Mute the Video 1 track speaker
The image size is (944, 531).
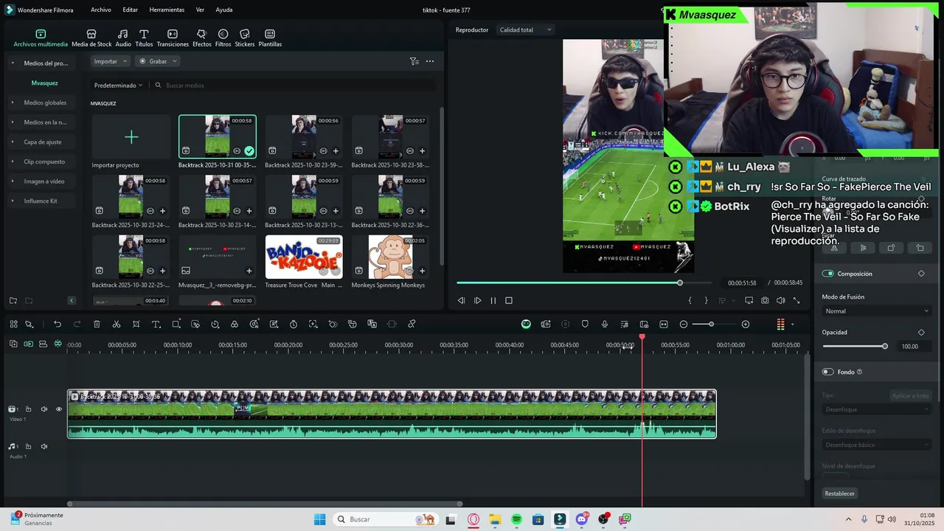[x=44, y=409]
